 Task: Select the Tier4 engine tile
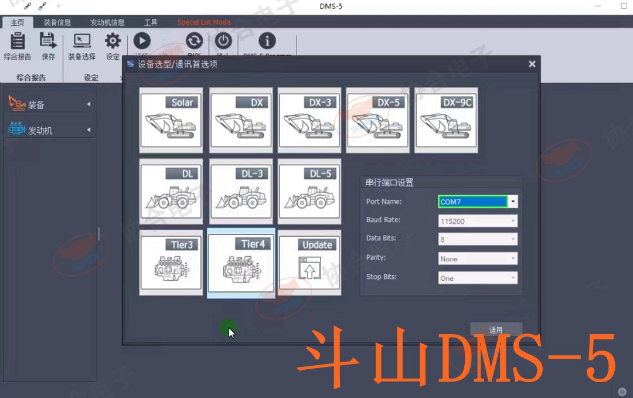[x=241, y=263]
